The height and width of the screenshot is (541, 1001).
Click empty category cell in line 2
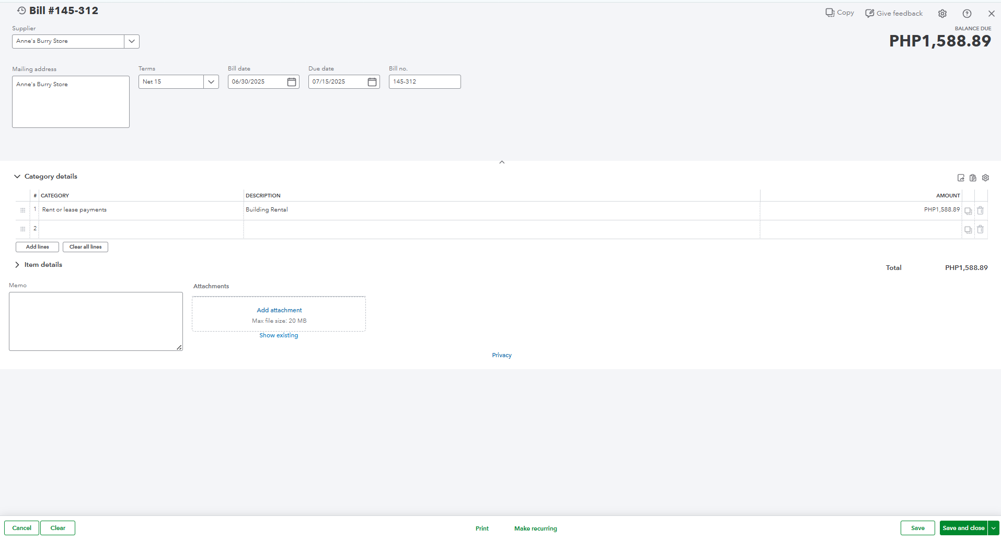point(141,229)
